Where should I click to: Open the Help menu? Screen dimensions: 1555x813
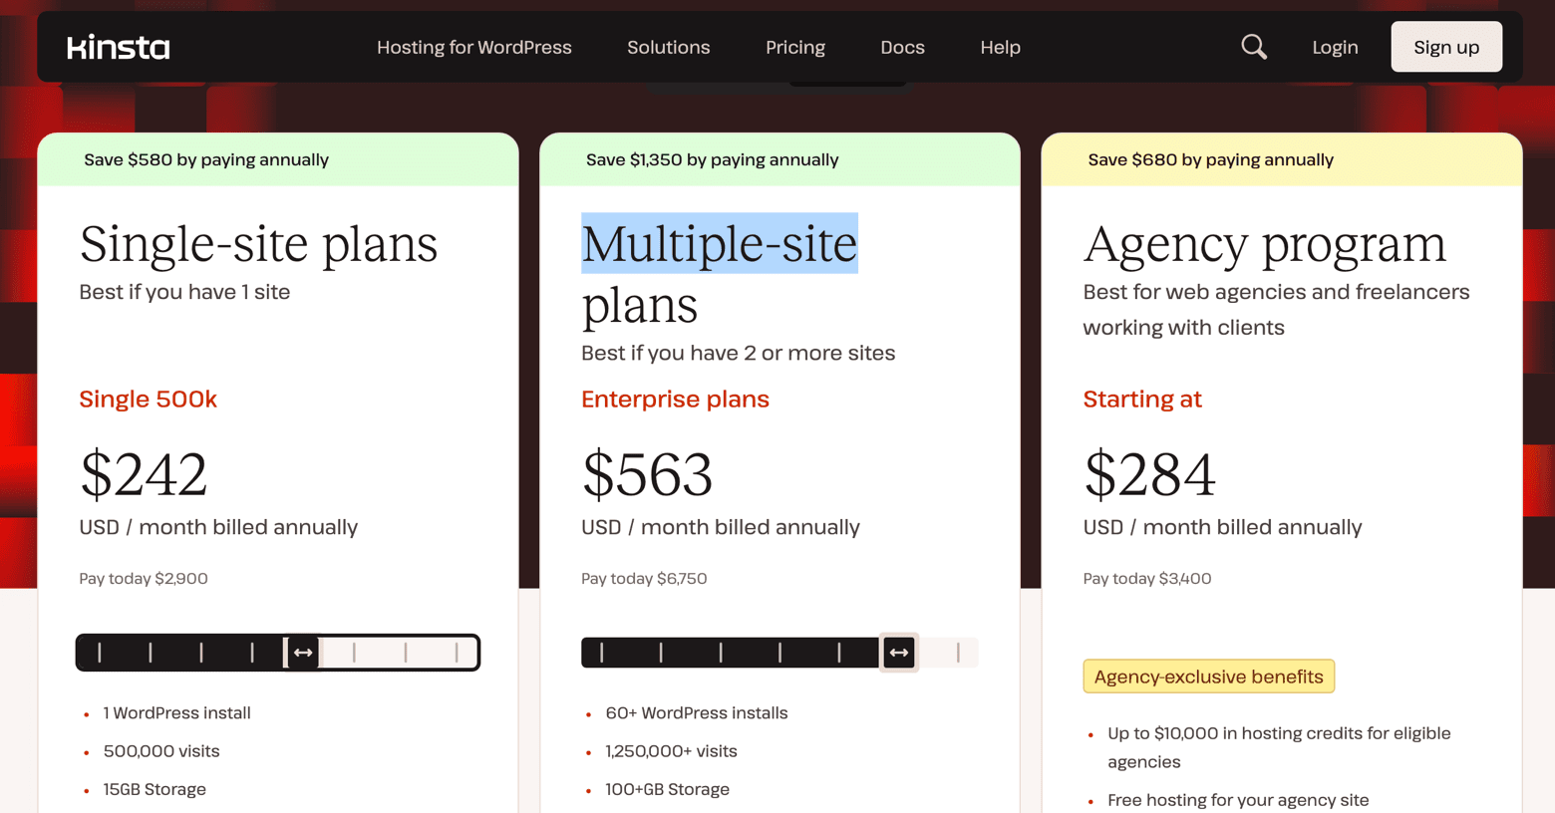tap(1000, 47)
